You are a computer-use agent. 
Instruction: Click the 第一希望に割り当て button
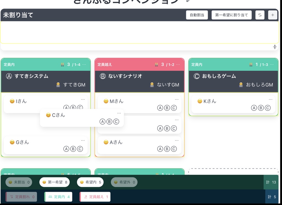click(x=231, y=15)
